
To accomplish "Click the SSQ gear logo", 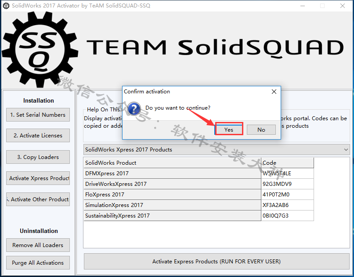I will 40,49.
